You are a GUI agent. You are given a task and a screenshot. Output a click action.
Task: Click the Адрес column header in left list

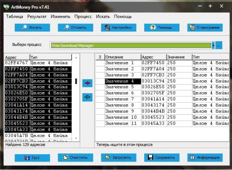click(17, 57)
